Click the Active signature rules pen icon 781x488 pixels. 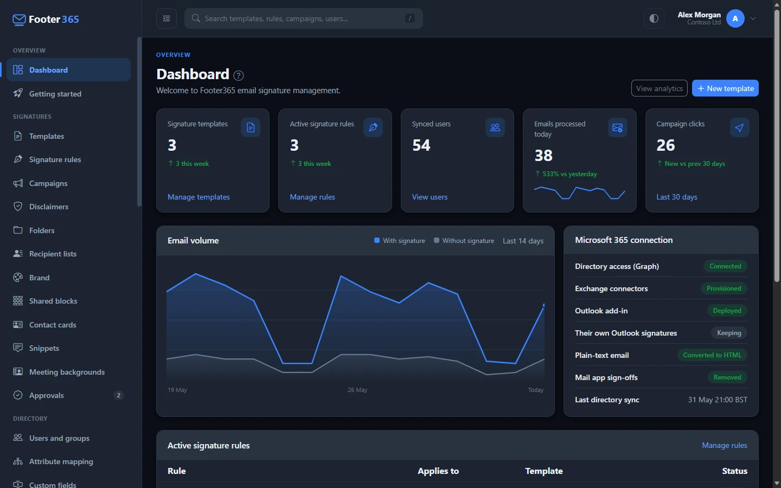(373, 127)
